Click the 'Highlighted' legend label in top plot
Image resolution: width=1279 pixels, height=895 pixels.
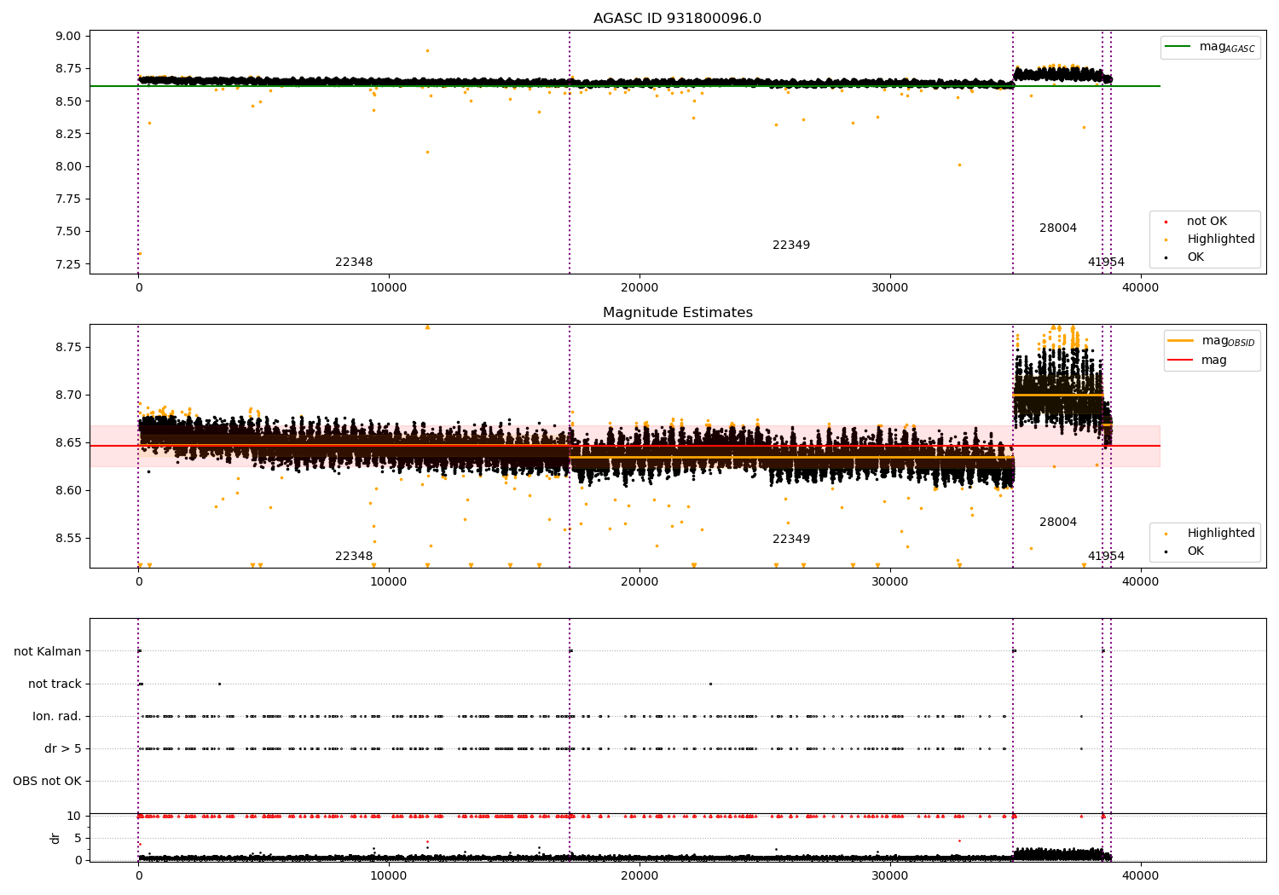[1220, 239]
